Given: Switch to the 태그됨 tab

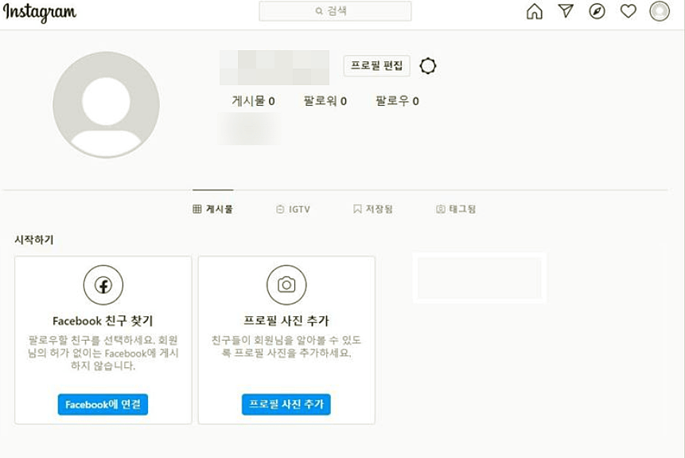Looking at the screenshot, I should pyautogui.click(x=456, y=209).
